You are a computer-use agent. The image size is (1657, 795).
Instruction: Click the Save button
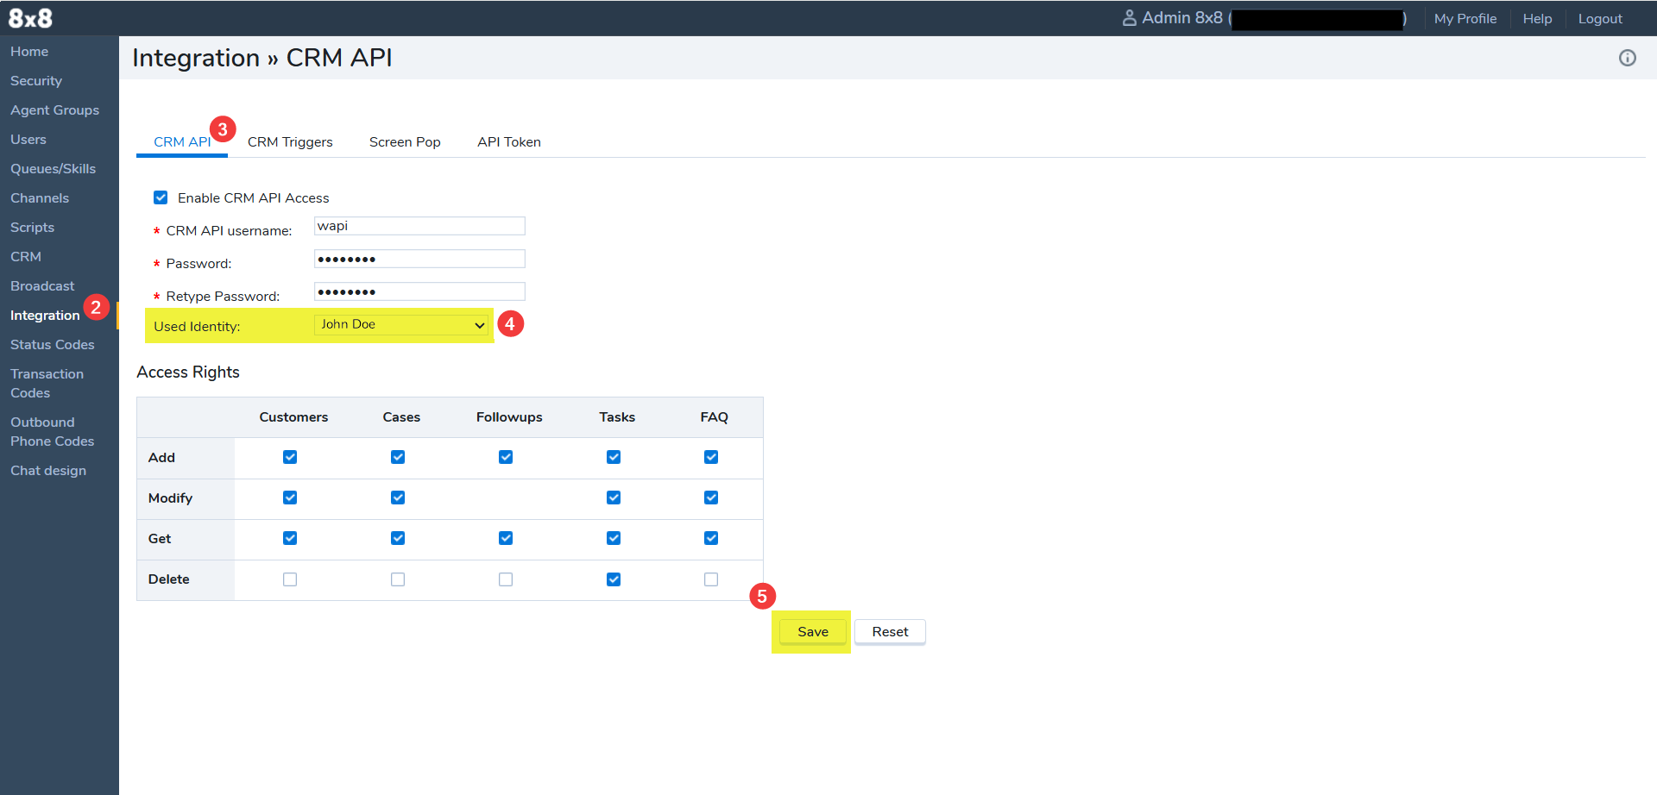click(x=813, y=632)
